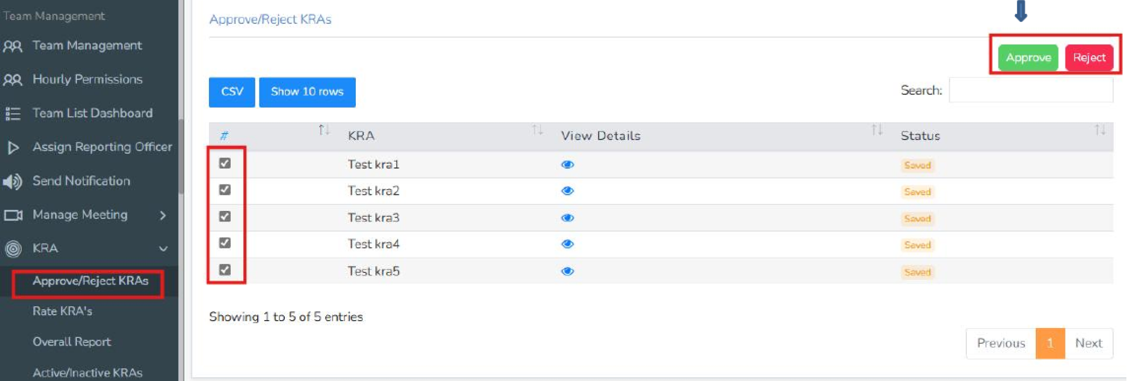
Task: Click Showing 1 to 5 of 5 entries text
Action: pyautogui.click(x=286, y=317)
